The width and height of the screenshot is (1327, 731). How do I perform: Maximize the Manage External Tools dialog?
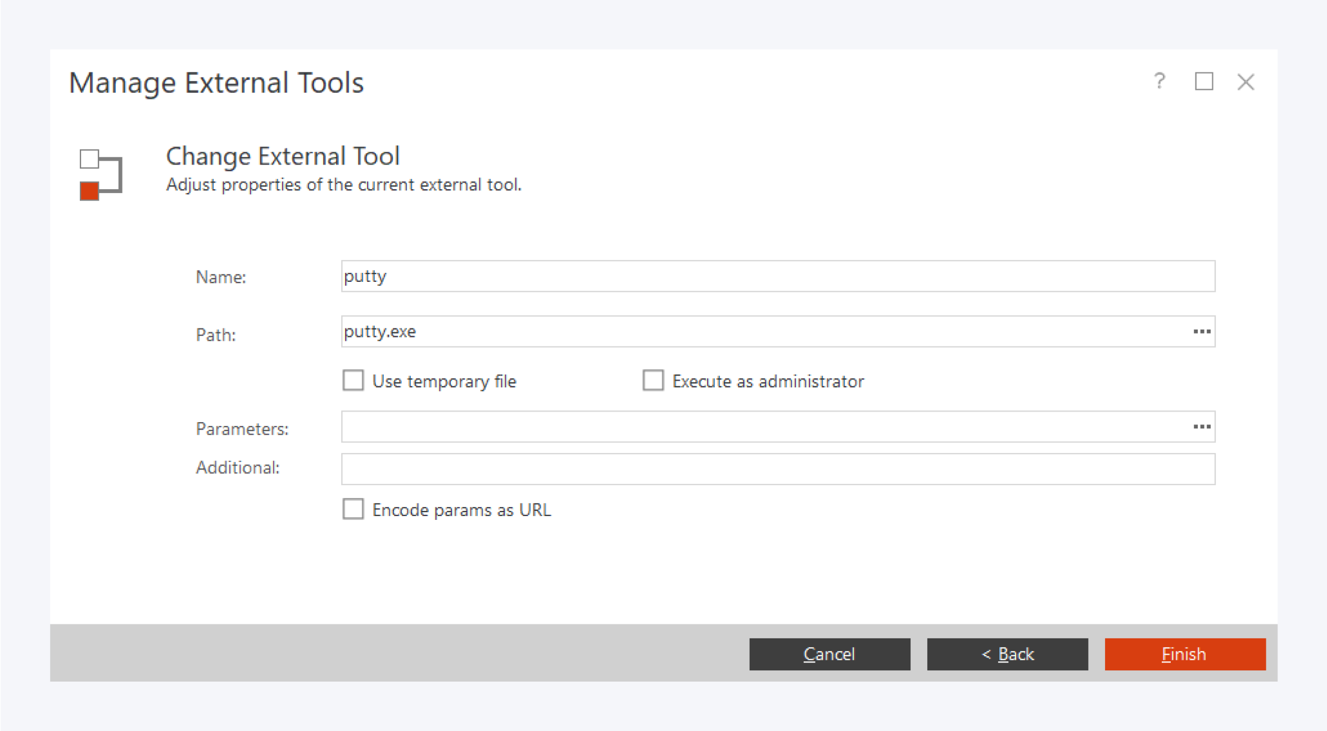pyautogui.click(x=1203, y=81)
